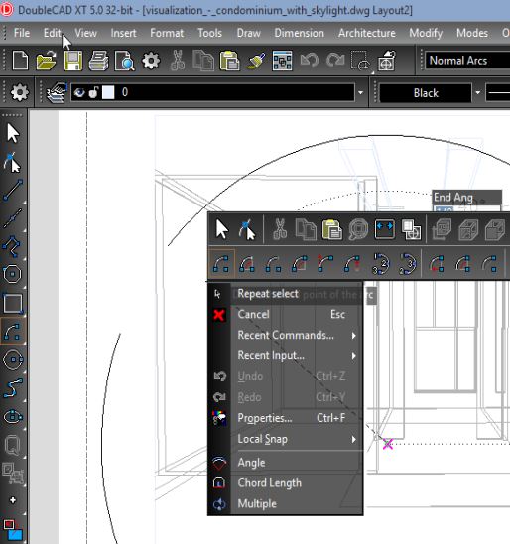
Task: Pick the first arc type in popup toolbar
Action: click(x=221, y=264)
